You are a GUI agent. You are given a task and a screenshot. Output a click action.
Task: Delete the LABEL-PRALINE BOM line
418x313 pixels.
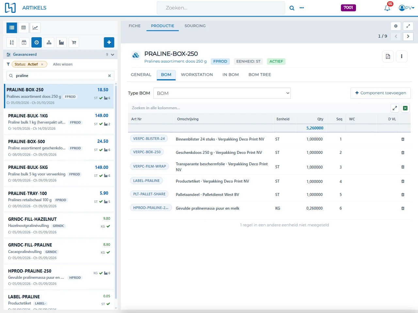click(x=403, y=181)
